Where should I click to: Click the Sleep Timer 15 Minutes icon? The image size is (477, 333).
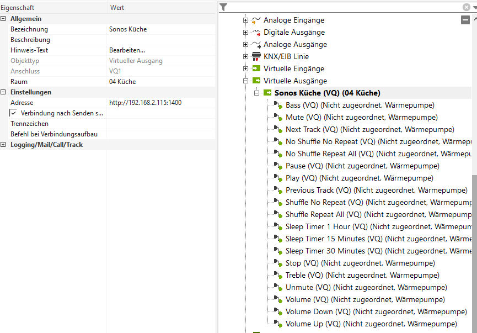[x=278, y=239]
